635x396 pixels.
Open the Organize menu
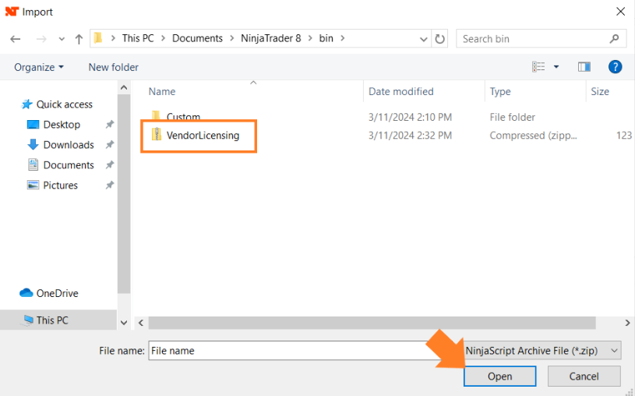(39, 67)
